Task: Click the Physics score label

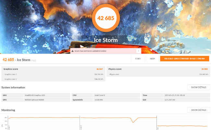Action: coord(115,69)
